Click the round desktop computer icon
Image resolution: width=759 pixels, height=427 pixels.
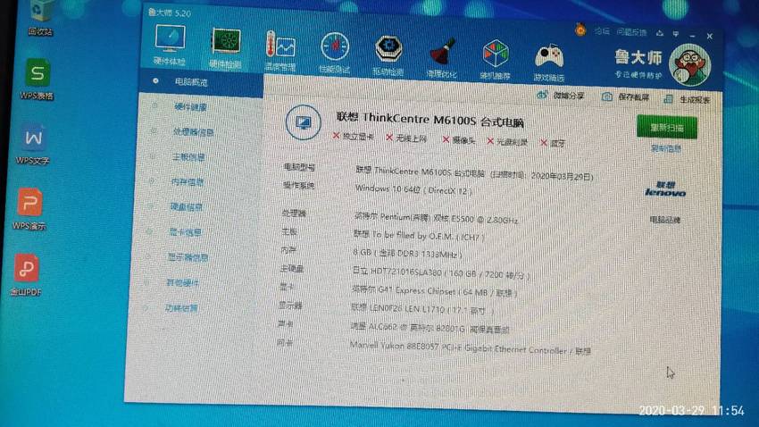303,122
